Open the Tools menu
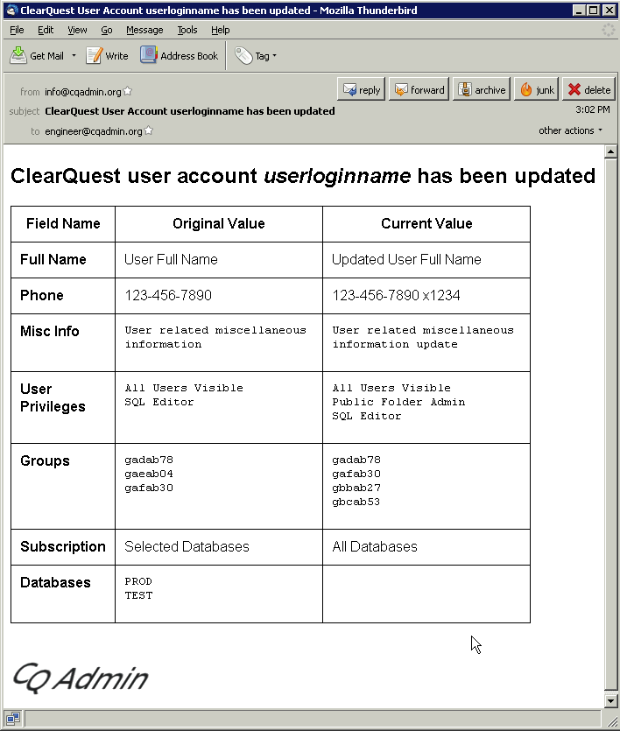This screenshot has height=731, width=620. click(x=187, y=30)
